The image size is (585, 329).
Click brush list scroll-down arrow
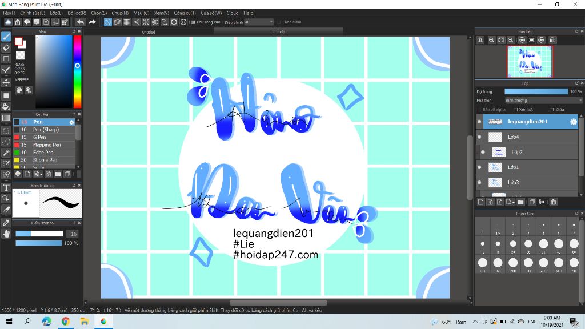click(x=78, y=167)
